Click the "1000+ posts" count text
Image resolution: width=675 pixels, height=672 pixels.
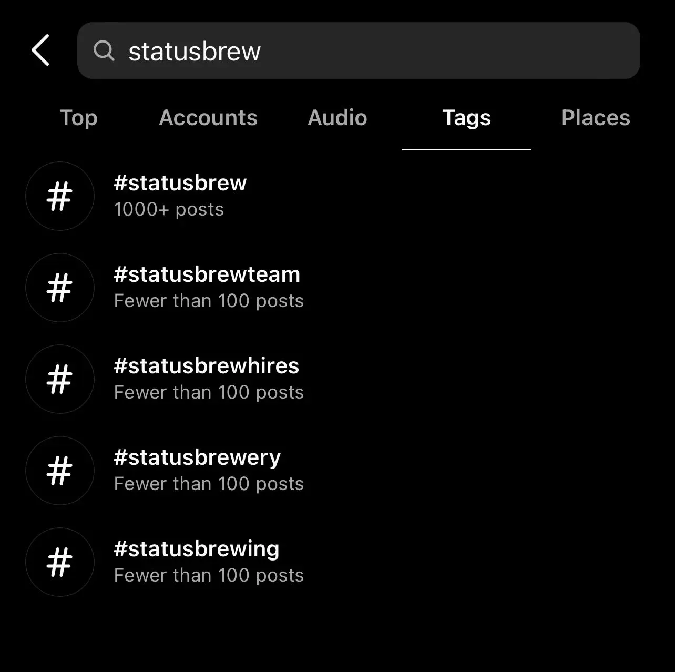[169, 209]
